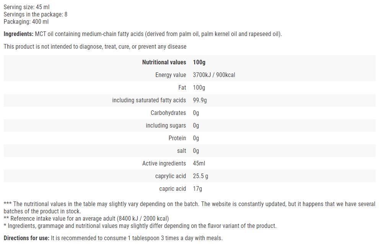The image size is (379, 244).
Task: Select the "Carbohydrates" row label
Action: 168,113
